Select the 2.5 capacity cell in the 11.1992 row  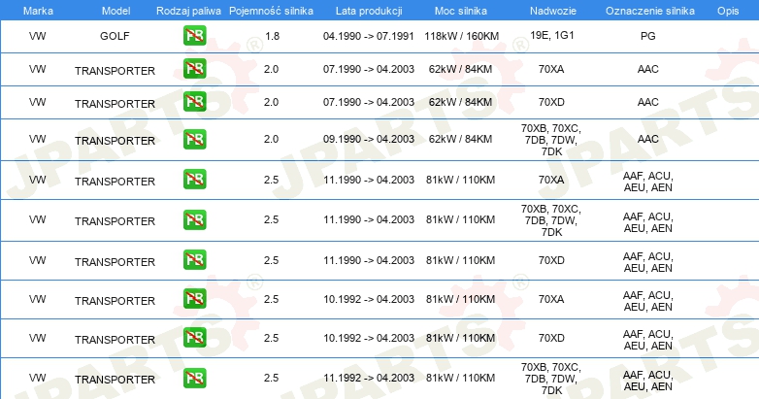click(271, 378)
